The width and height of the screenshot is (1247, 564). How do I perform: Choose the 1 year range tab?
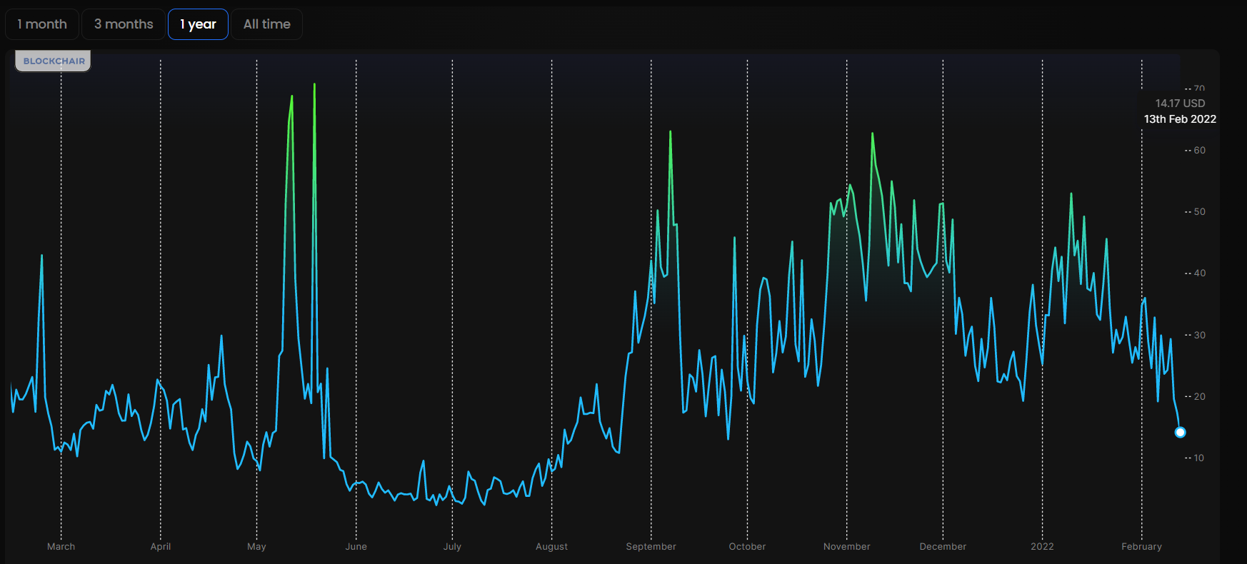198,24
